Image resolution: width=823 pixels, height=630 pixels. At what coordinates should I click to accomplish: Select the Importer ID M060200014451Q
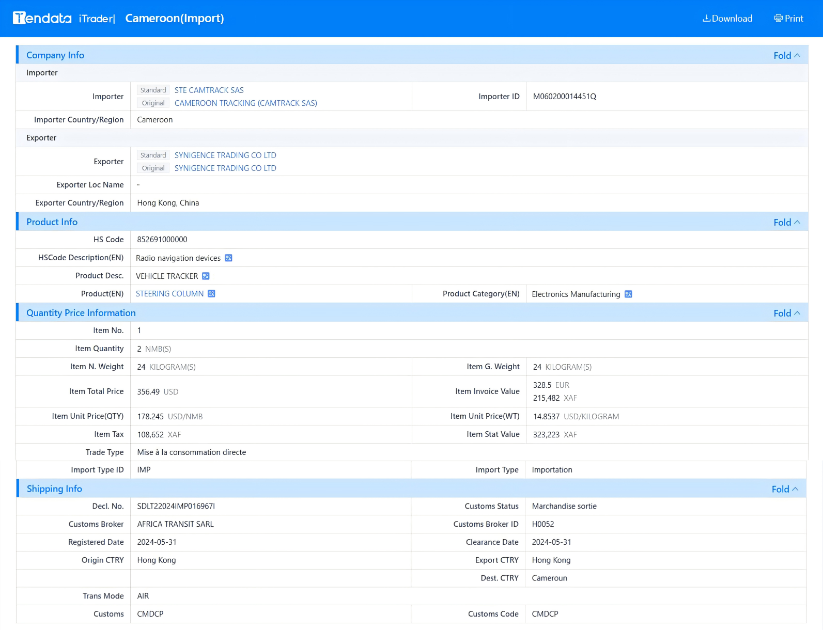tap(565, 96)
